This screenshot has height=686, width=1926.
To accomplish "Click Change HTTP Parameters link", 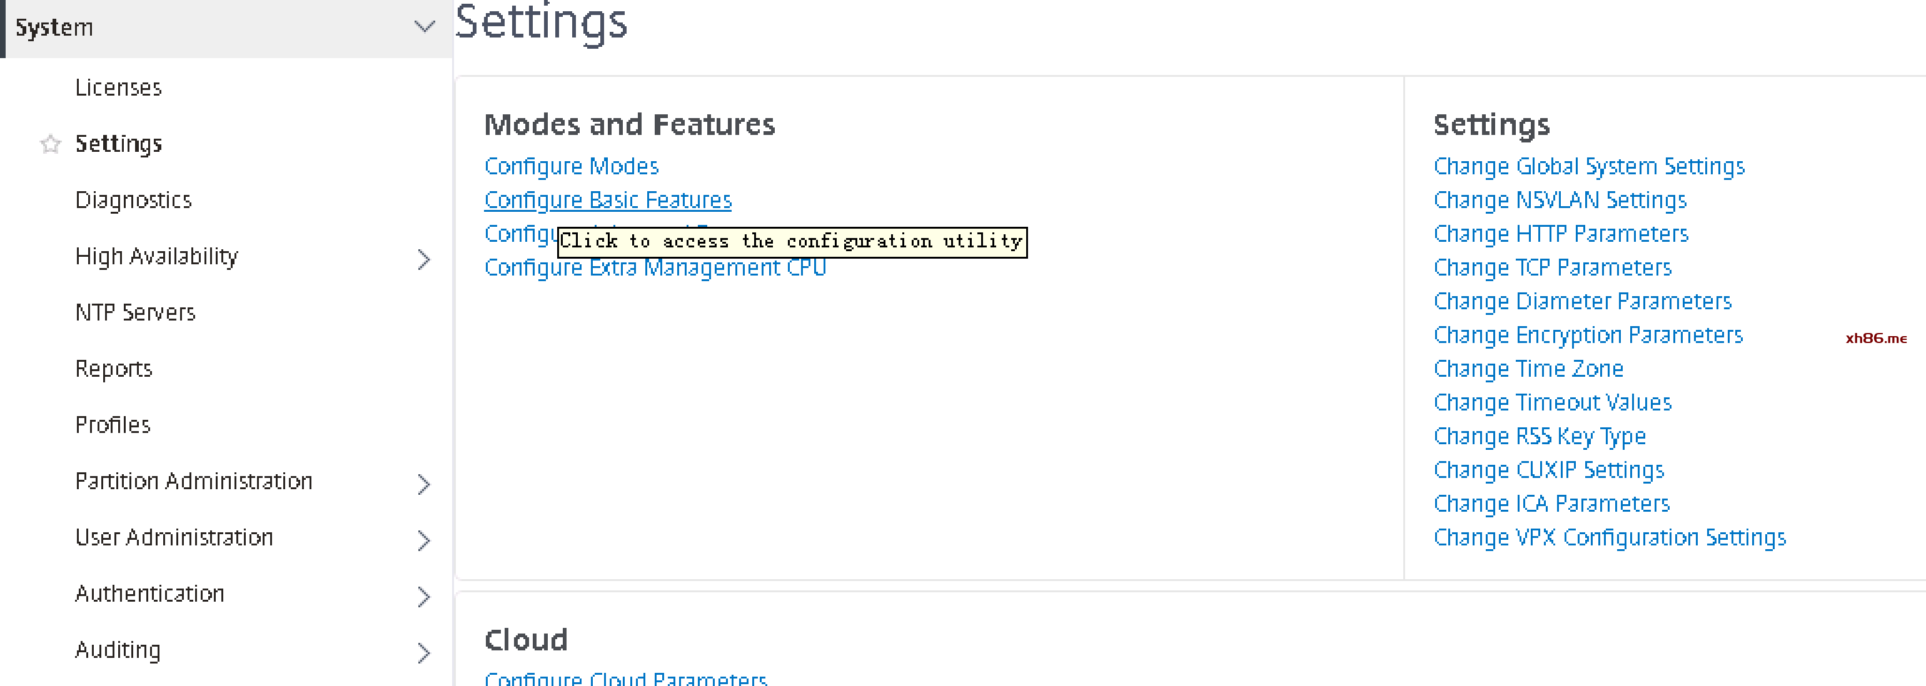I will (1561, 234).
